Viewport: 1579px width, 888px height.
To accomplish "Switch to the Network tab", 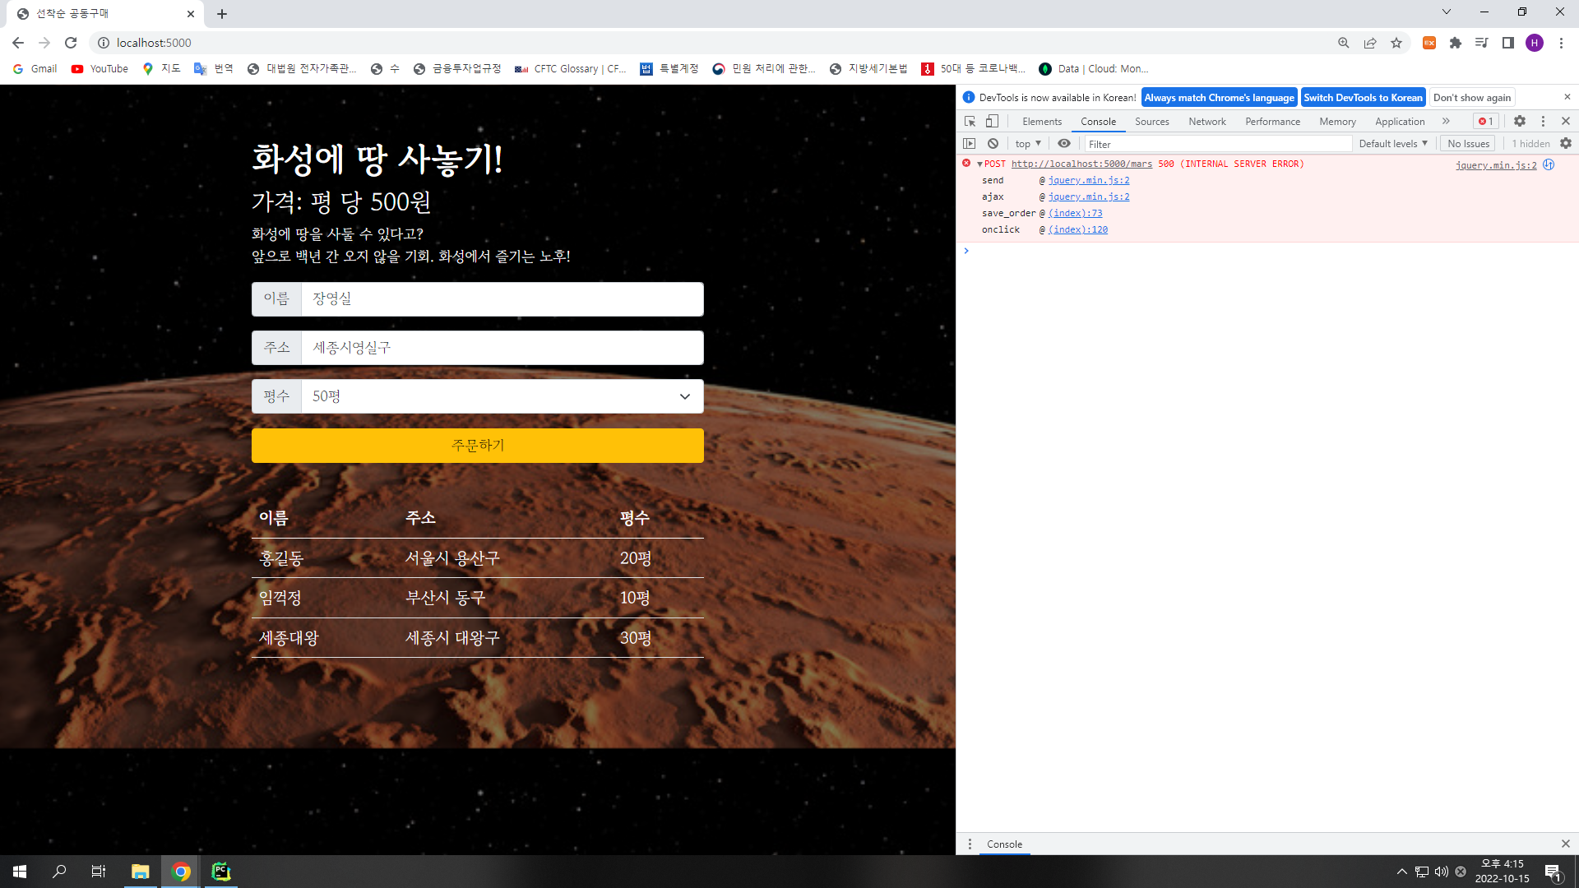I will 1206,121.
